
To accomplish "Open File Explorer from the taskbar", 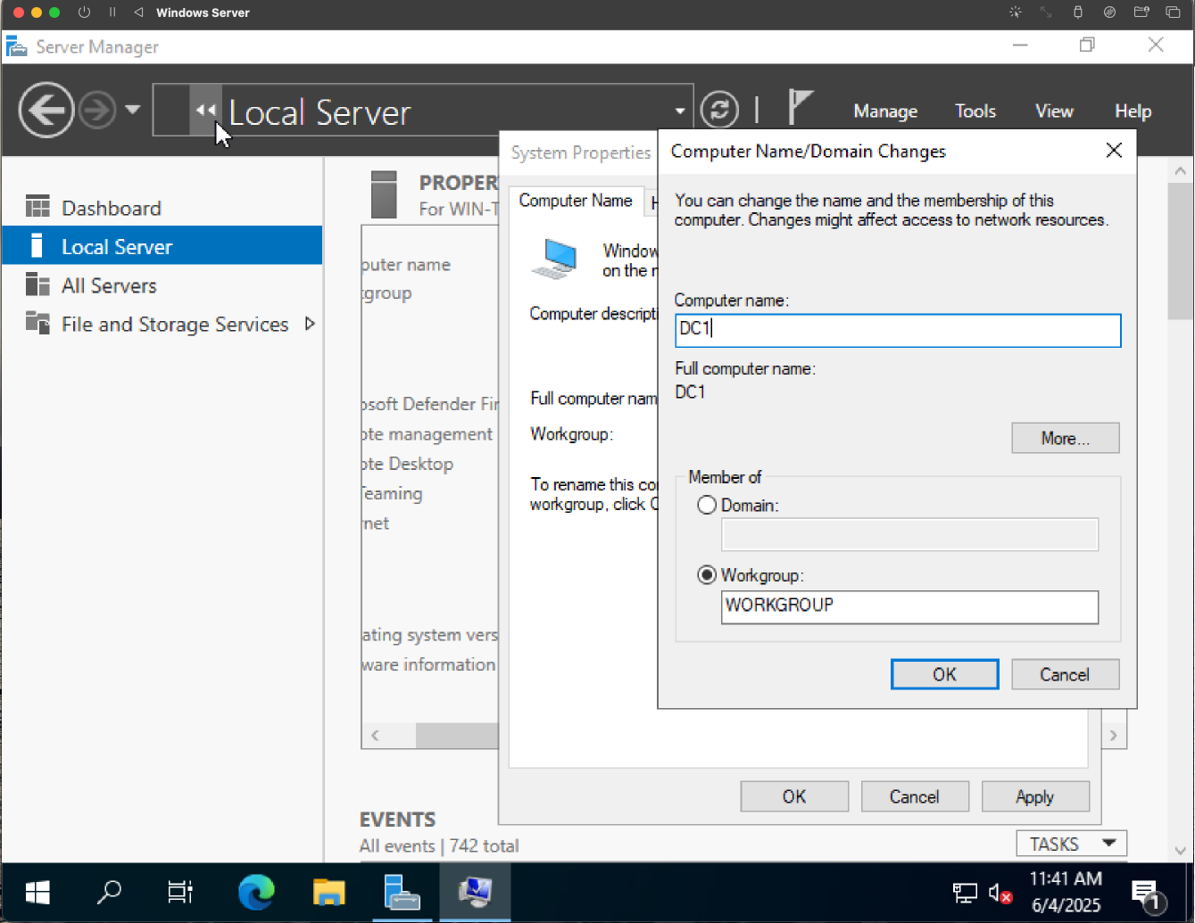I will [328, 892].
